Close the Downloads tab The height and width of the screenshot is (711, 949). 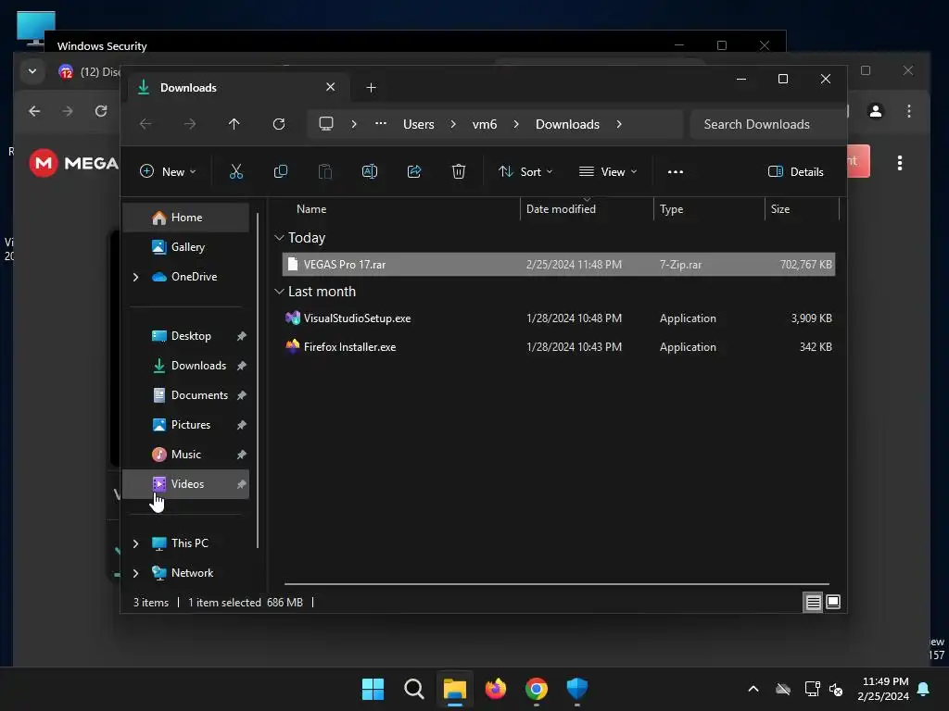tap(331, 87)
